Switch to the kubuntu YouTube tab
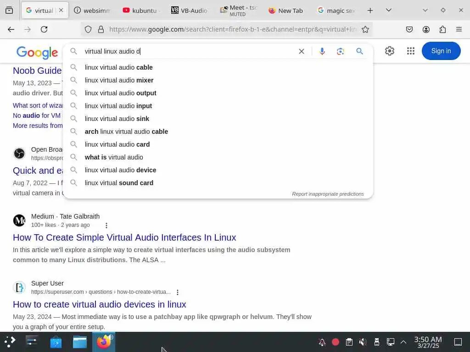This screenshot has height=352, width=470. pyautogui.click(x=141, y=11)
